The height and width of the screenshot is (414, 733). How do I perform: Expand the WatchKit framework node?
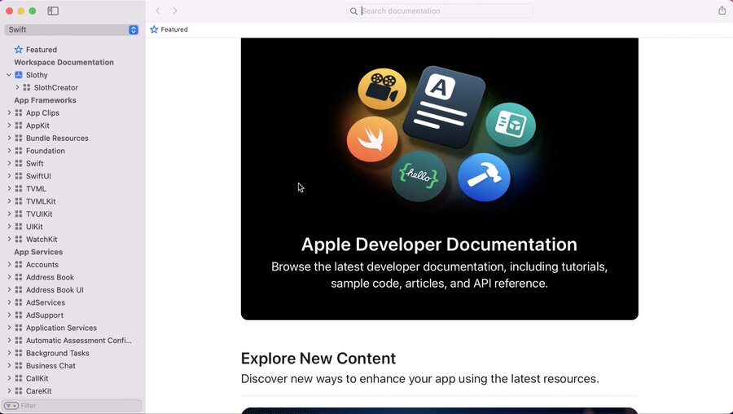coord(9,239)
